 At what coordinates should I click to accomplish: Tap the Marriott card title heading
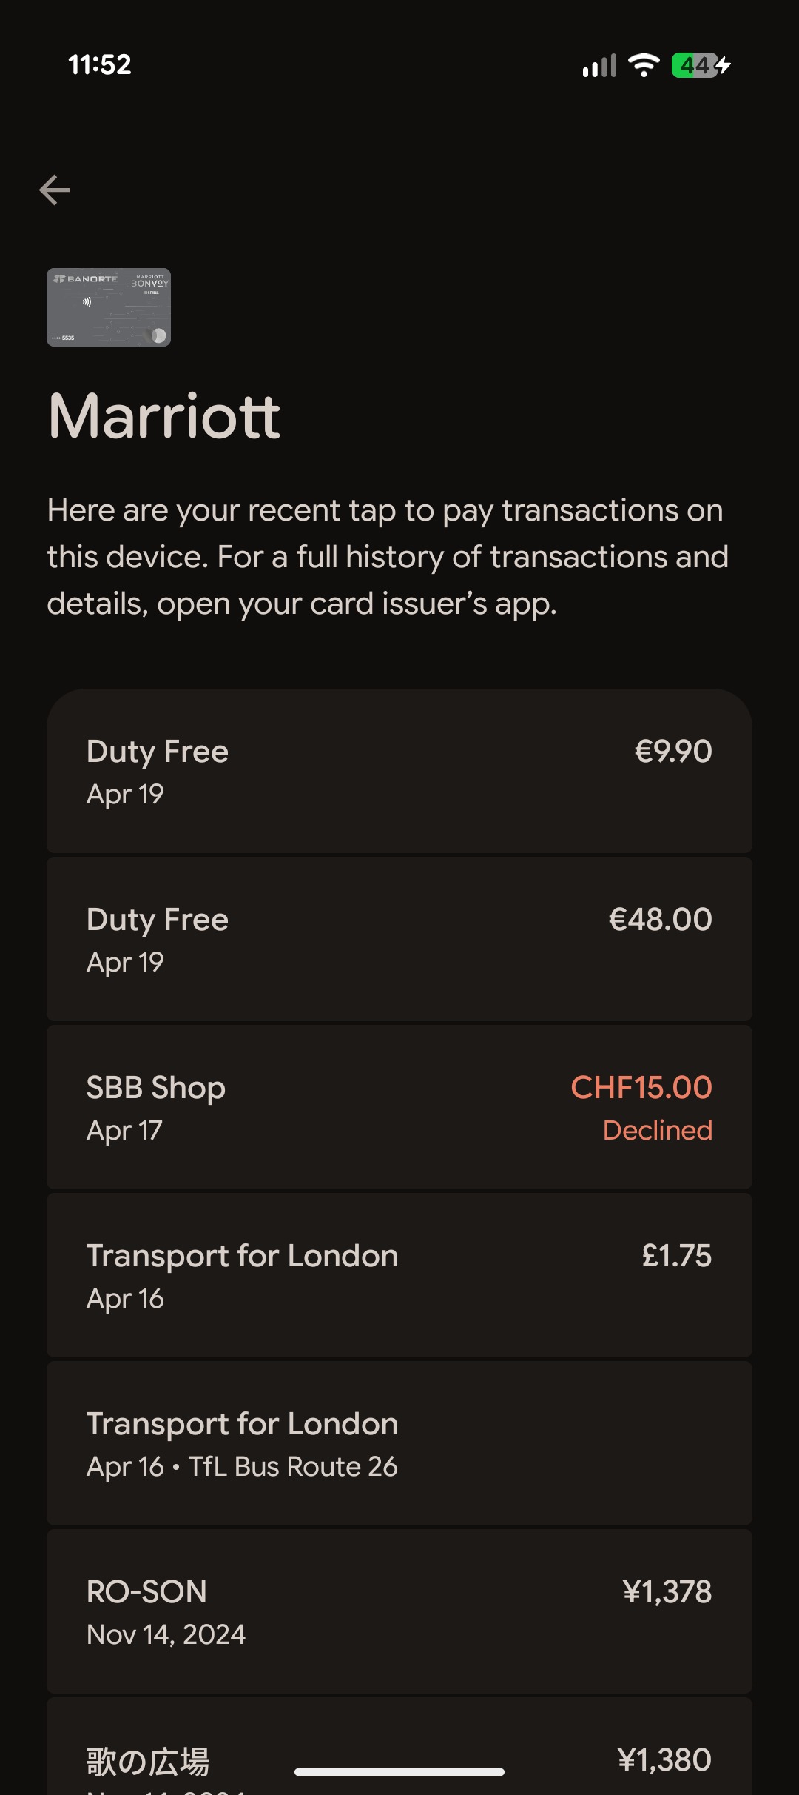coord(164,416)
